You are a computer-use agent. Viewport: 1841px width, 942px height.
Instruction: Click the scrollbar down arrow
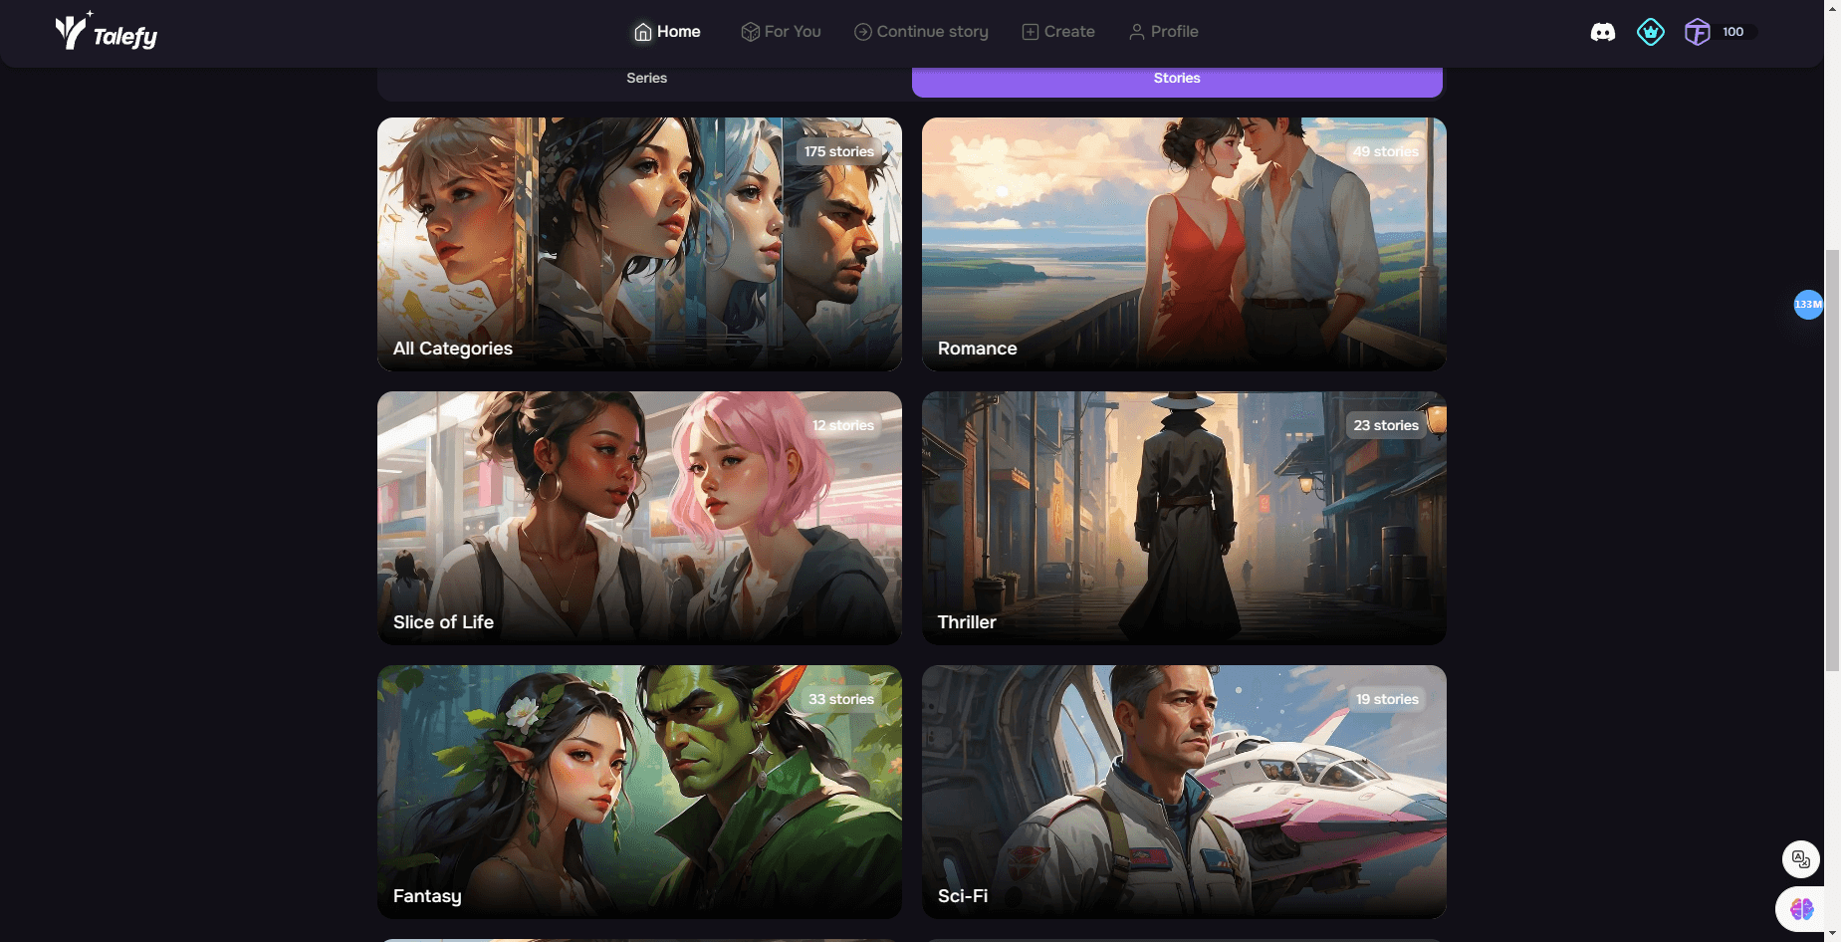(x=1831, y=934)
